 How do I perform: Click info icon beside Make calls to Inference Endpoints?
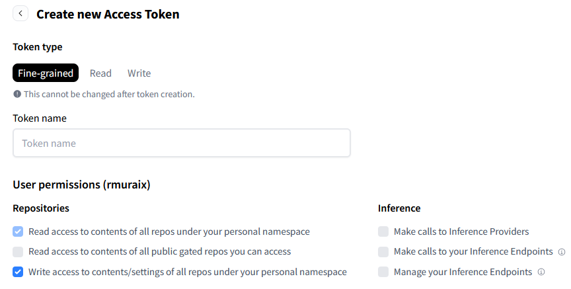[x=562, y=252]
